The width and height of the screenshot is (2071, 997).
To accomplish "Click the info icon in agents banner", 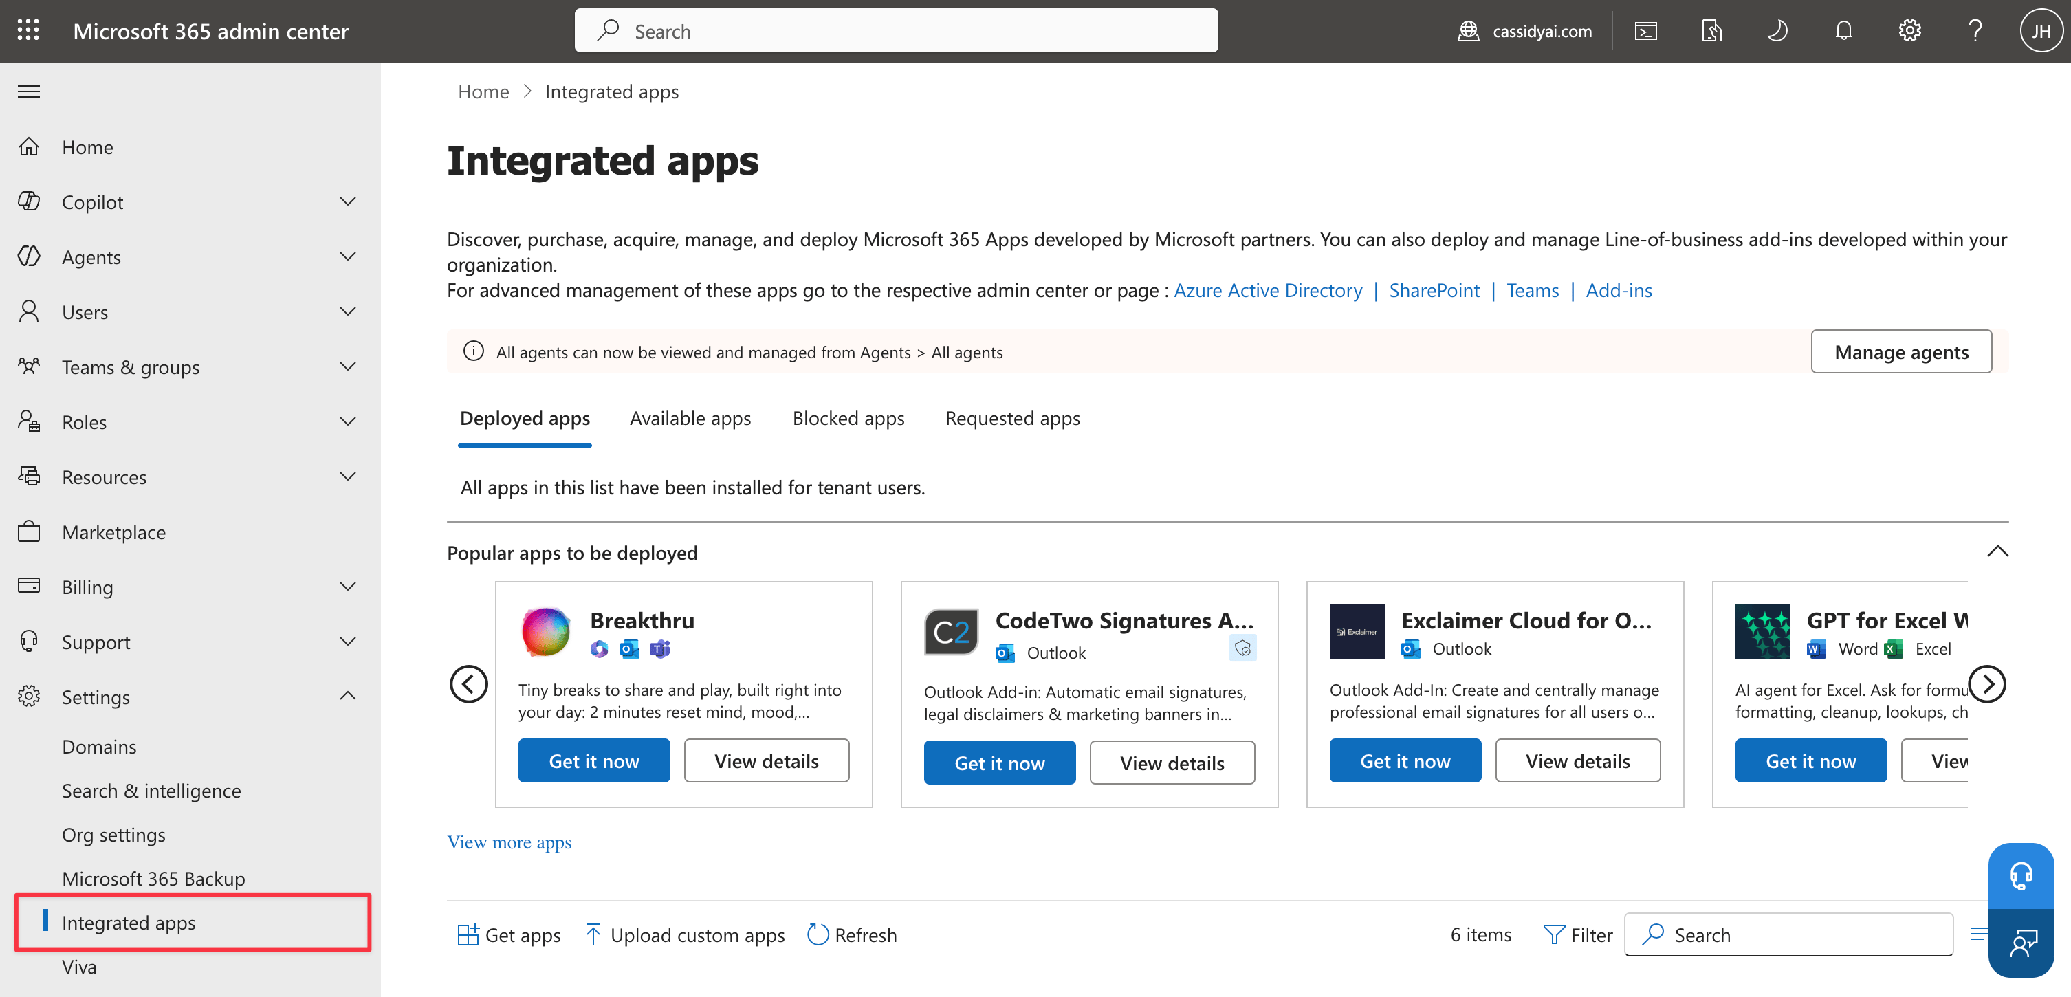I will (474, 351).
